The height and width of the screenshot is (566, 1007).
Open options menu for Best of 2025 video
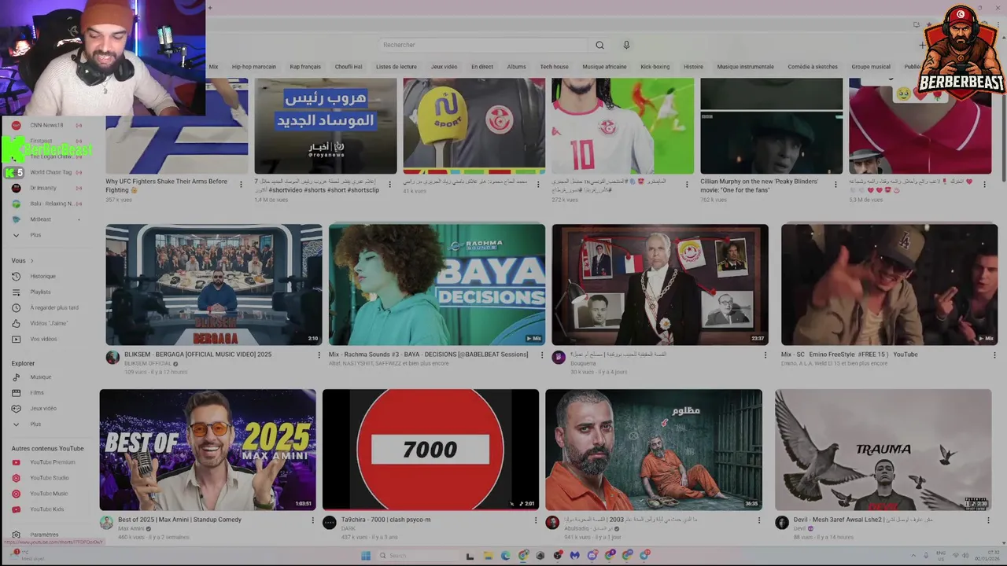click(312, 520)
